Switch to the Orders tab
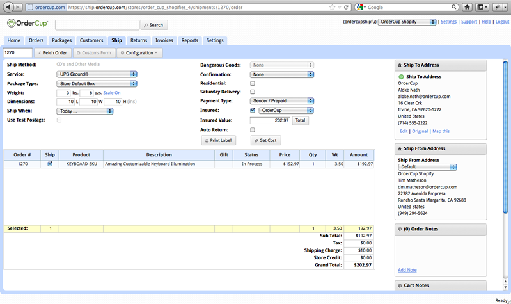 pyautogui.click(x=36, y=40)
